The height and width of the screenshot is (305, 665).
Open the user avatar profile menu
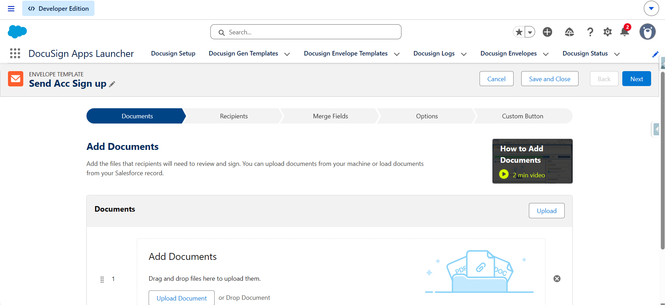648,32
